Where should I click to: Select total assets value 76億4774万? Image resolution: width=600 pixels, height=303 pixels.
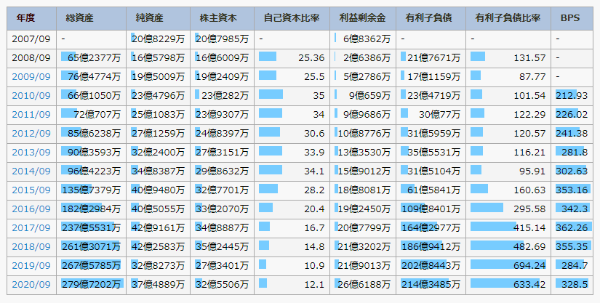coord(94,77)
